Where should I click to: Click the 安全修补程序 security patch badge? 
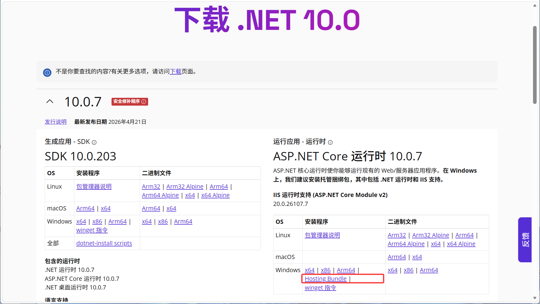(130, 101)
